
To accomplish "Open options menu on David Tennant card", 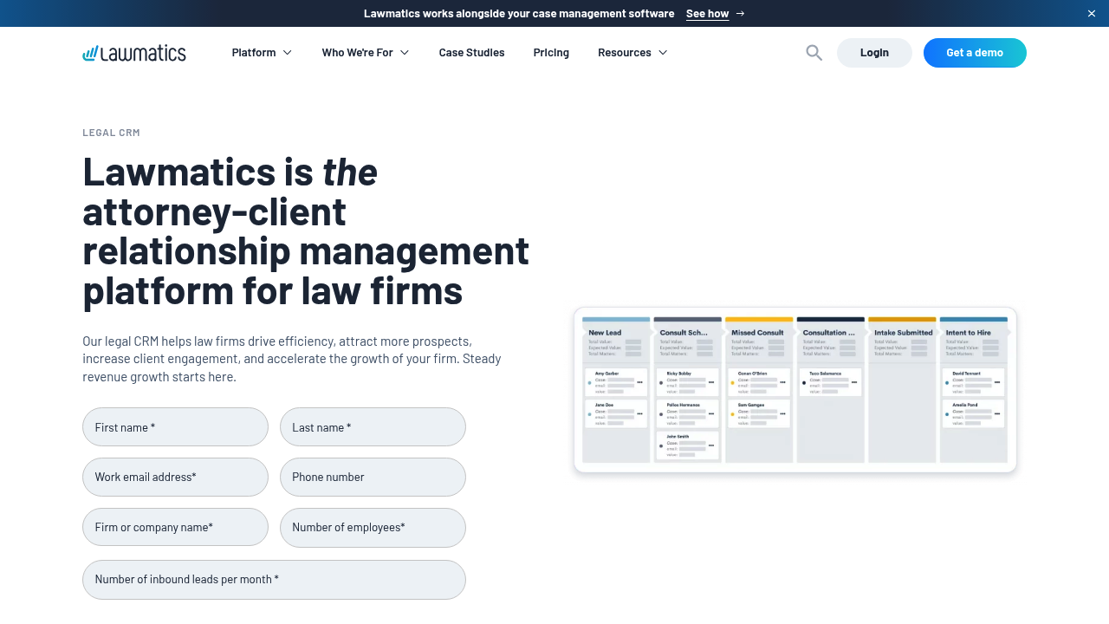I will click(997, 382).
